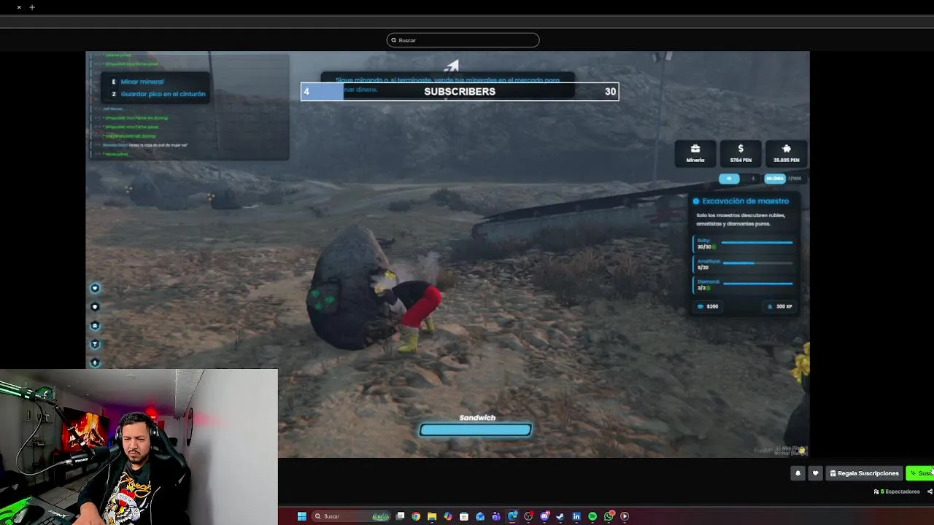Open Spotify from the taskbar
This screenshot has width=934, height=525.
pyautogui.click(x=593, y=516)
